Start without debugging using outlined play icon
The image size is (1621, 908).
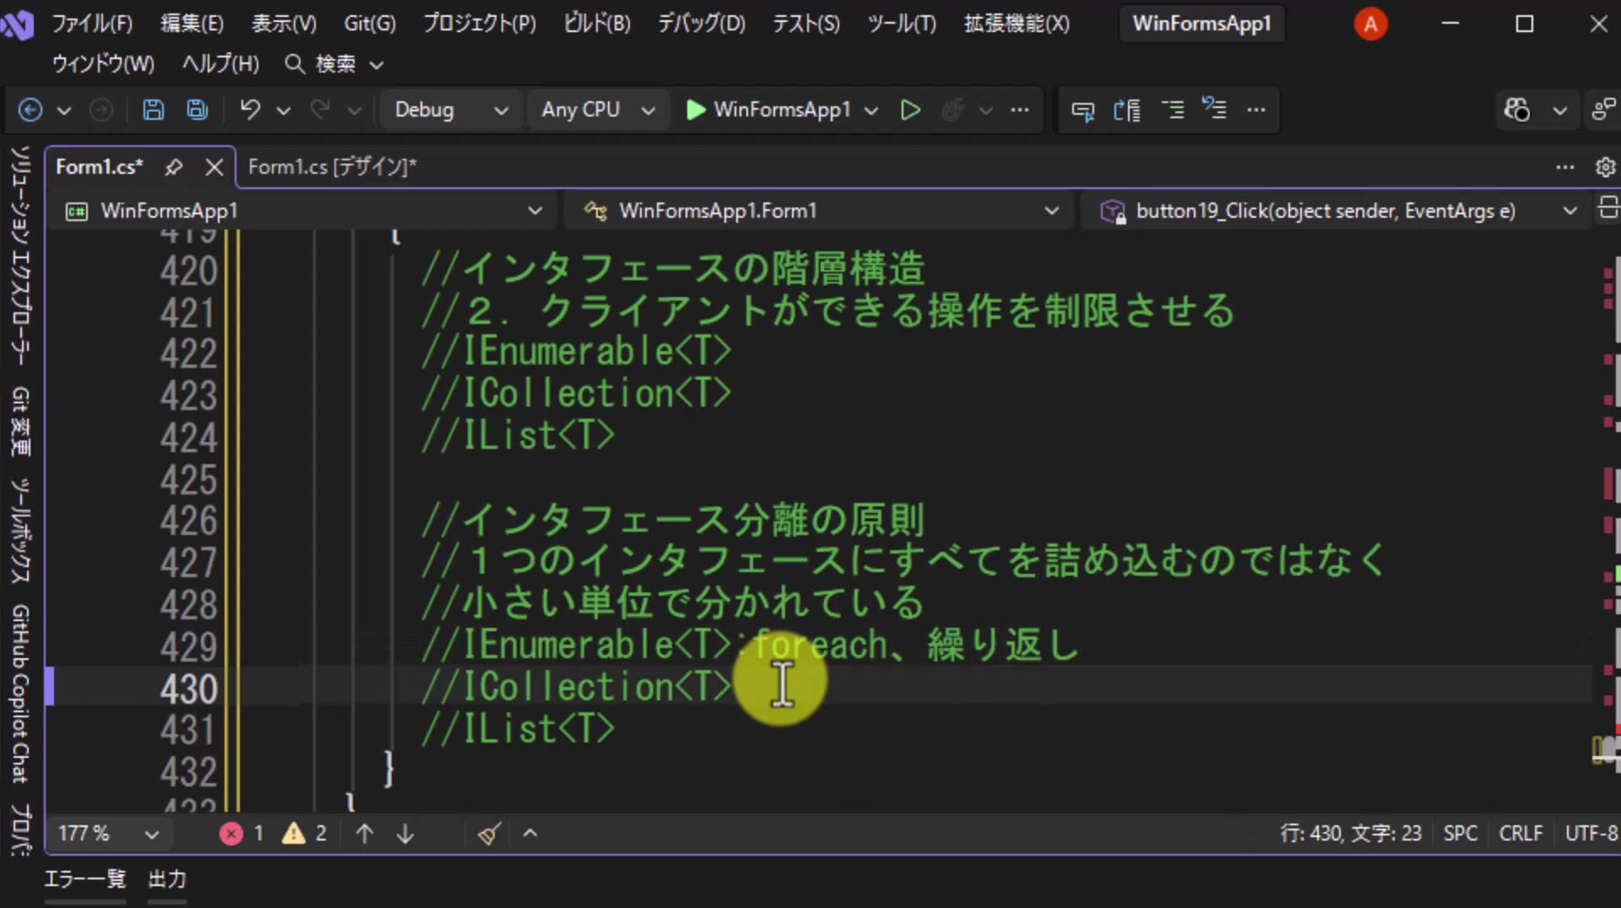point(910,110)
